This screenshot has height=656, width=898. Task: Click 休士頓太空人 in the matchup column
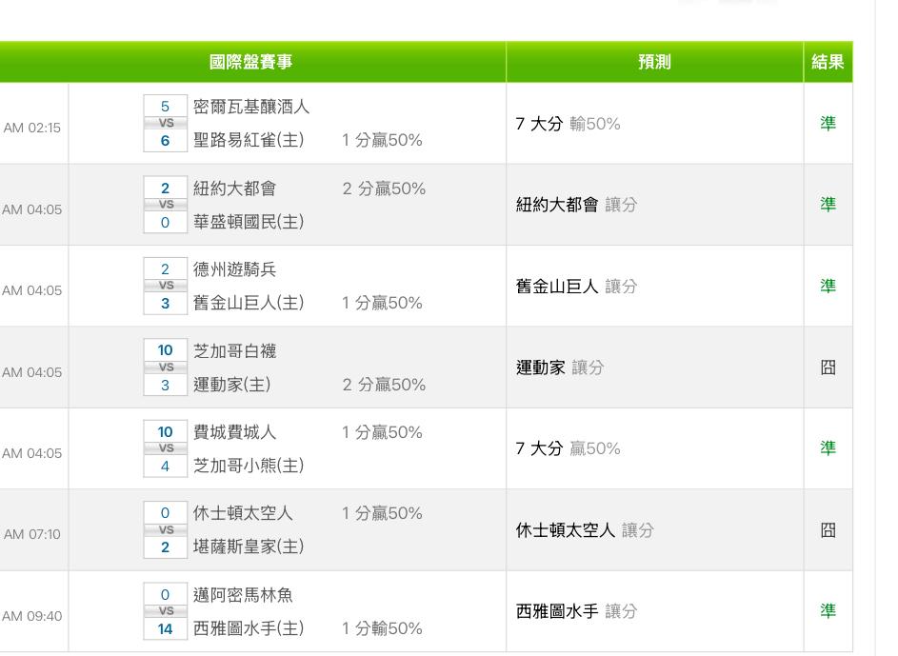point(243,513)
